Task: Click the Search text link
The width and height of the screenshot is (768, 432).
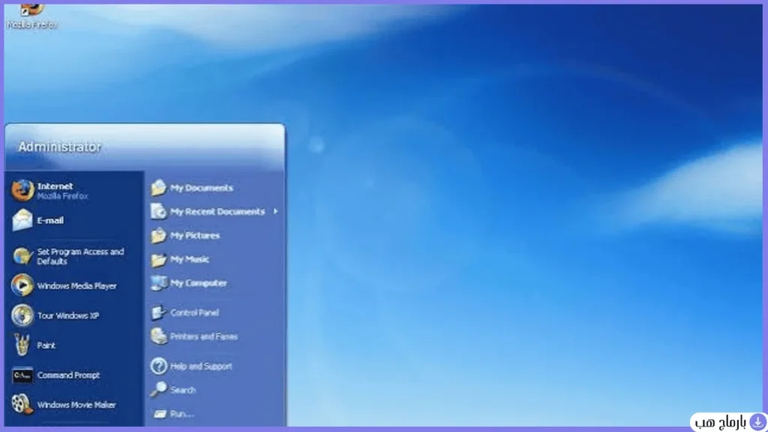Action: click(x=183, y=390)
